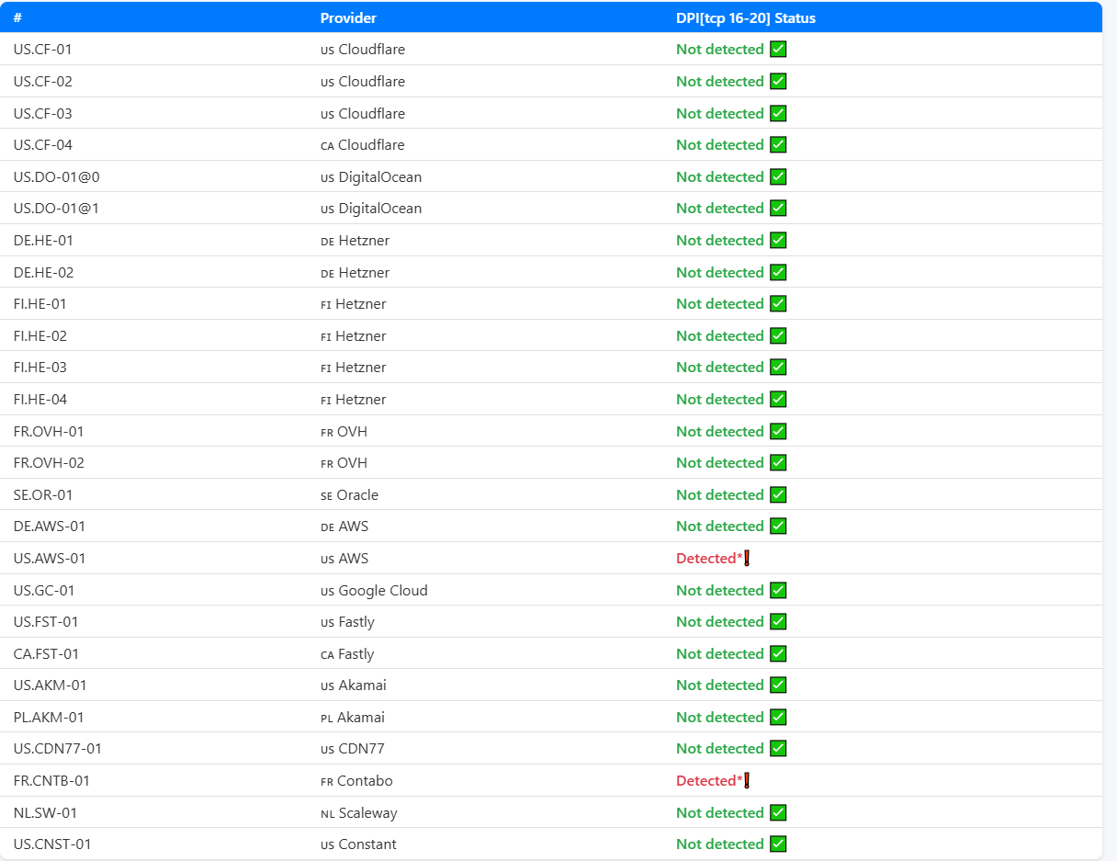This screenshot has width=1117, height=861.
Task: Click the '#' column header
Action: (17, 17)
